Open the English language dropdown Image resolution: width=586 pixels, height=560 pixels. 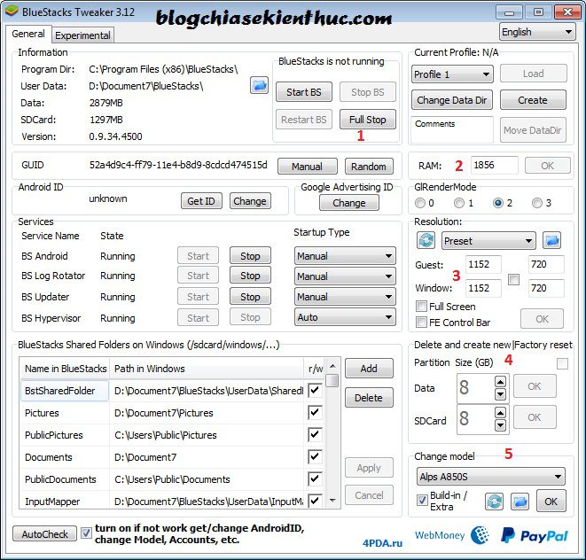tap(537, 32)
